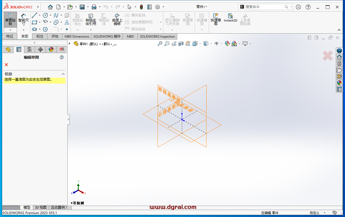The height and width of the screenshot is (217, 345).
Task: Select the 3-point Arc tool
Action: [x=45, y=22]
